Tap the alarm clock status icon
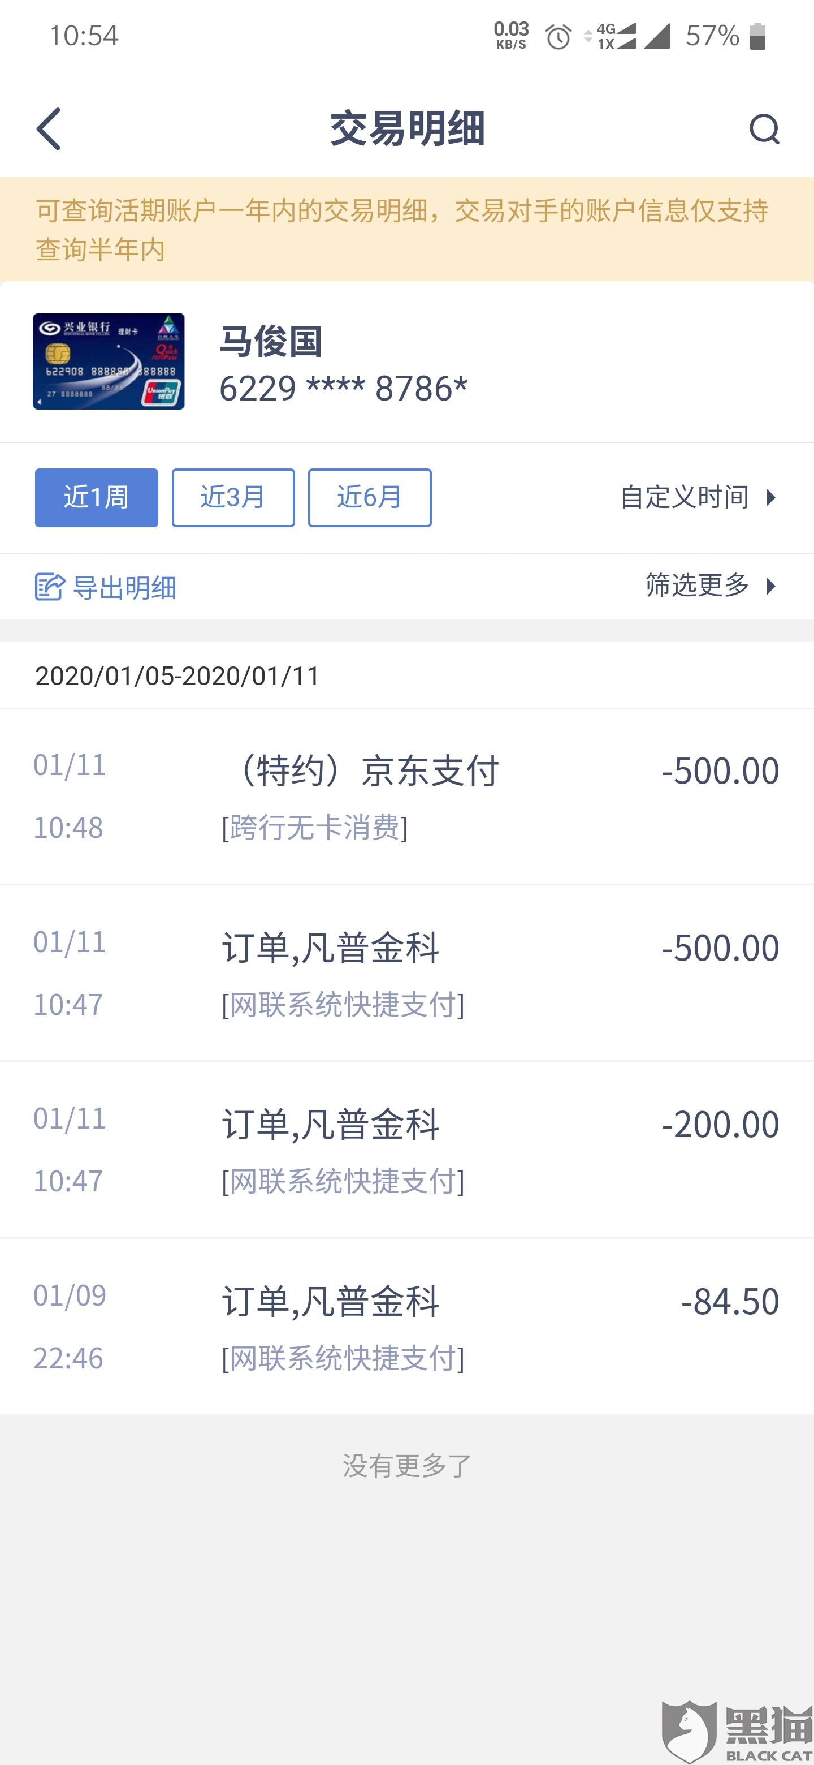 tap(558, 36)
